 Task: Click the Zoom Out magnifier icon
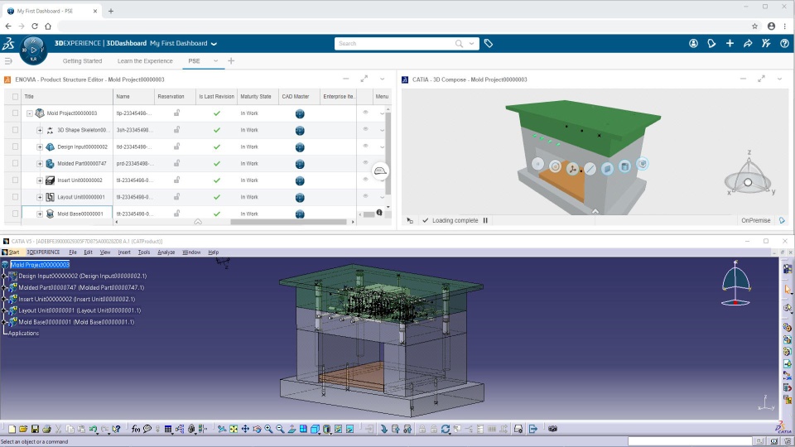point(280,430)
